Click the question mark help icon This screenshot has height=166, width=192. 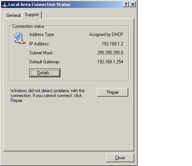pos(126,4)
